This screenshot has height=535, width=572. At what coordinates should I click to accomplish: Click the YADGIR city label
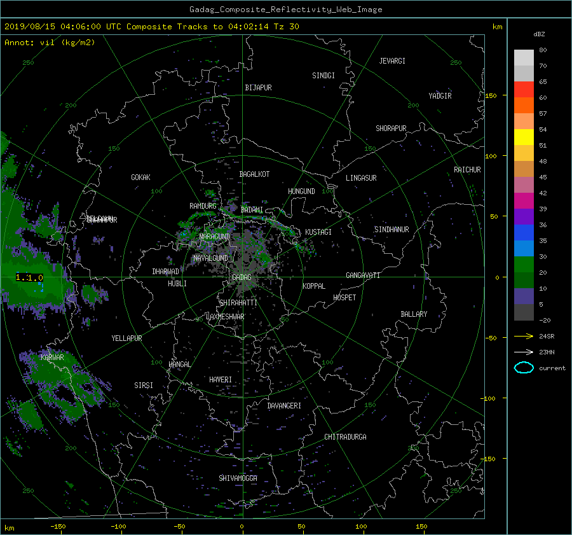point(440,96)
